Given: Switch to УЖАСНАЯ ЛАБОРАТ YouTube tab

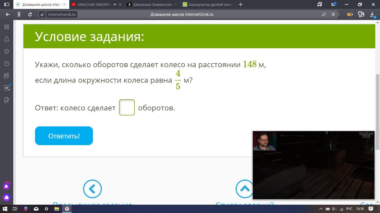Looking at the screenshot, I should point(93,4).
